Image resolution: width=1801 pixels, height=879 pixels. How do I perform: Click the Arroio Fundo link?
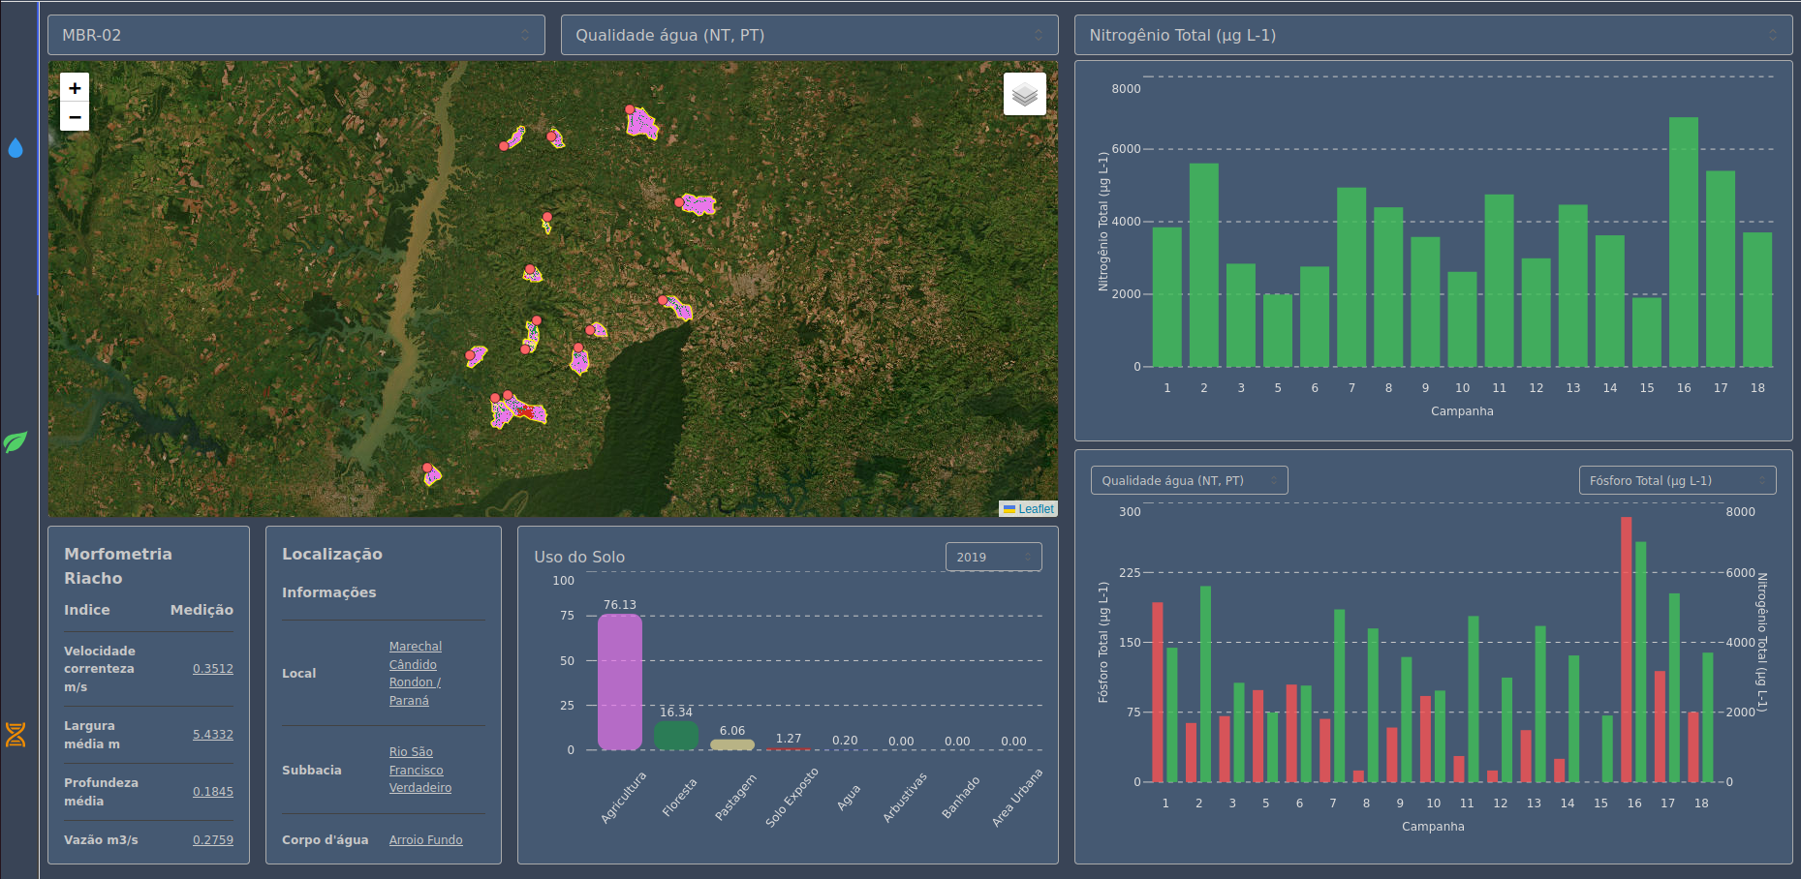pyautogui.click(x=425, y=839)
